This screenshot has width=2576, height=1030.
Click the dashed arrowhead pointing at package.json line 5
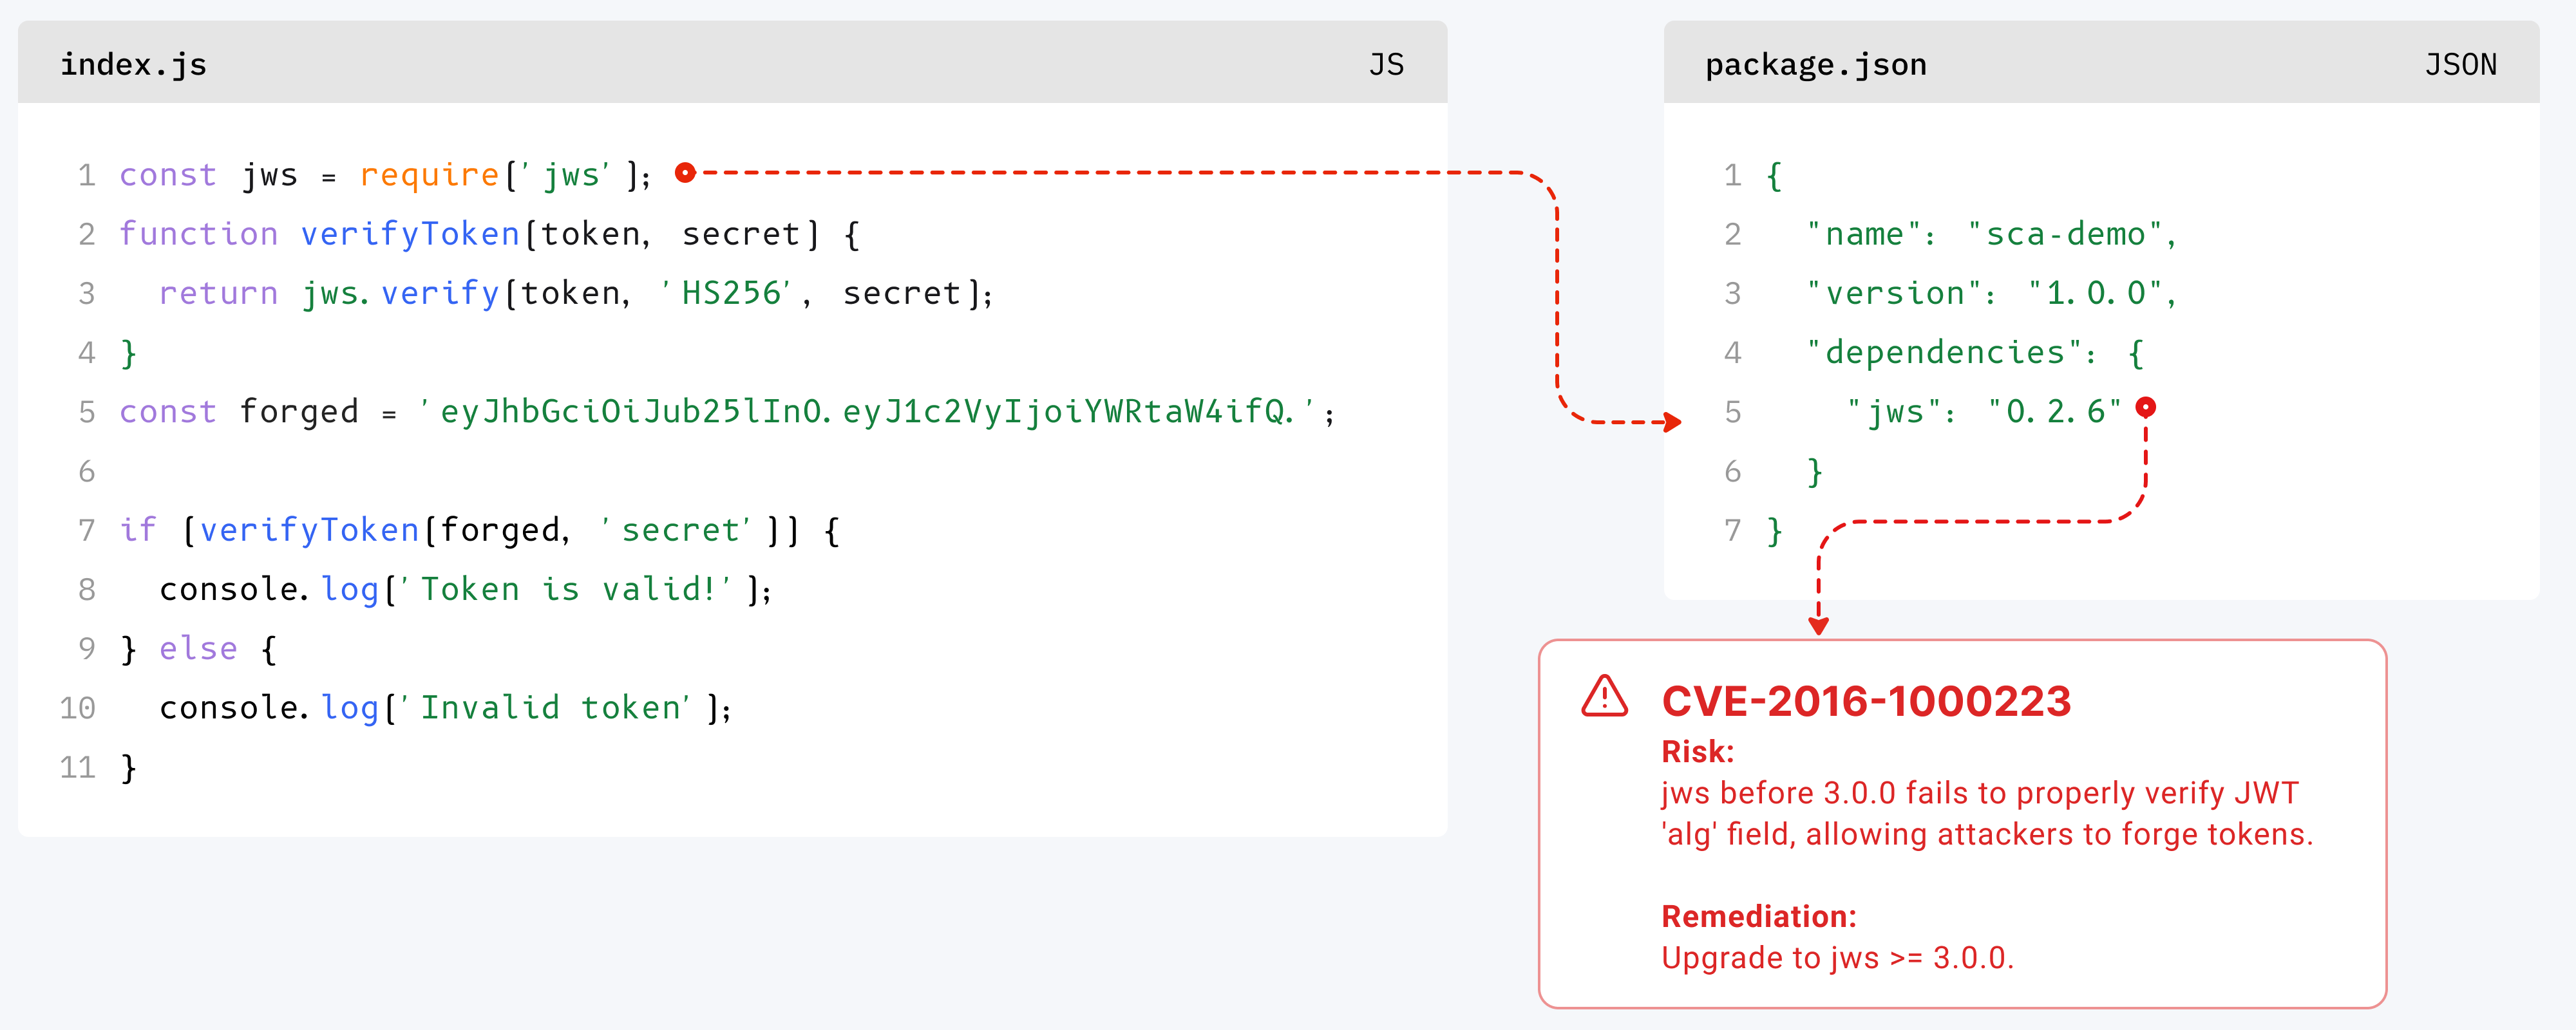pyautogui.click(x=1673, y=422)
